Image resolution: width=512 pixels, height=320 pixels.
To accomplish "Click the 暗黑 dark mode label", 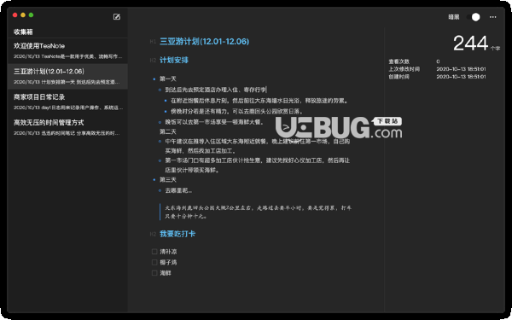I will [454, 17].
